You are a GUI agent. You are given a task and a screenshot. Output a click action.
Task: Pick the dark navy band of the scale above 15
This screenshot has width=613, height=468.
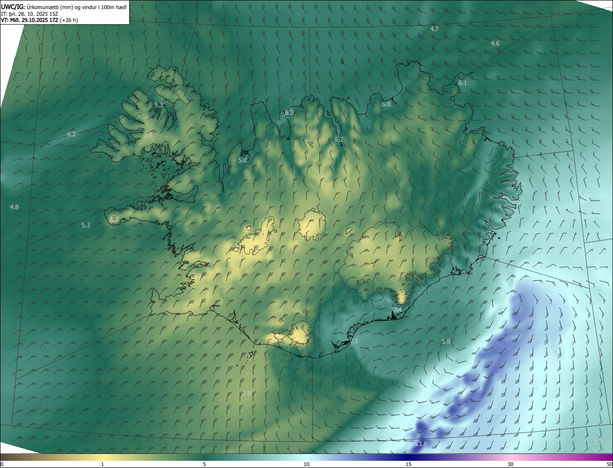tap(409, 457)
